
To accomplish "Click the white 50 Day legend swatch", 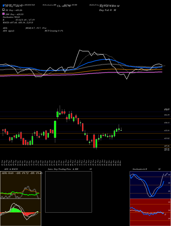I will pos(3,10).
